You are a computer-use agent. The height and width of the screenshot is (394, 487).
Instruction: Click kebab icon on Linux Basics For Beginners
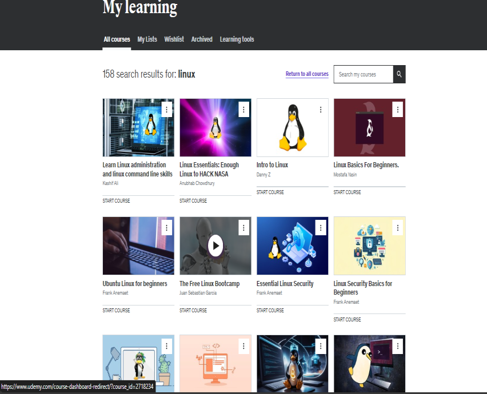click(x=398, y=110)
